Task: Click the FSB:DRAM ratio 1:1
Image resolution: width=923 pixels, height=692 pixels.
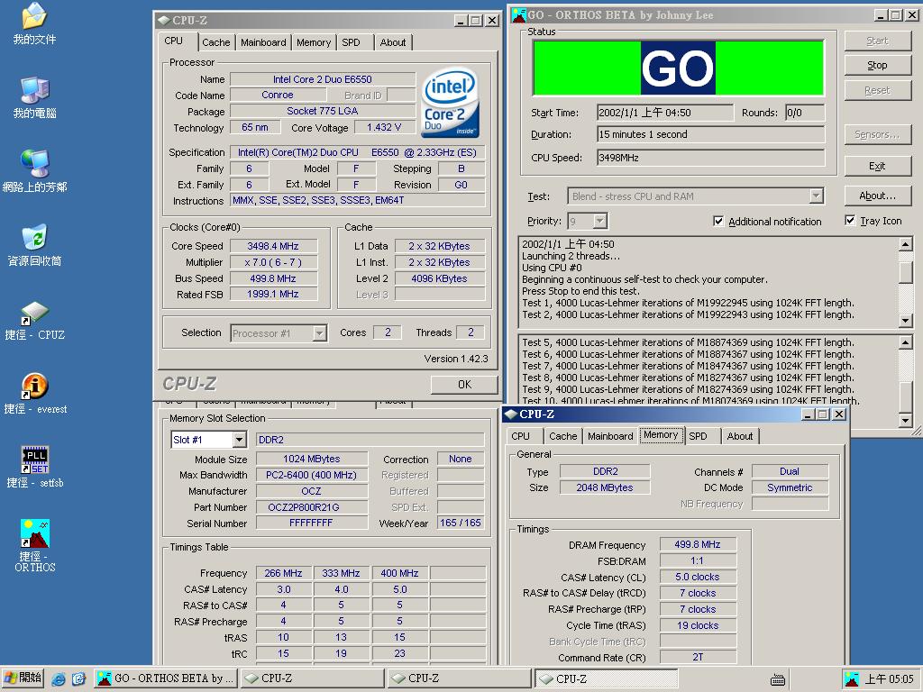Action: point(698,560)
